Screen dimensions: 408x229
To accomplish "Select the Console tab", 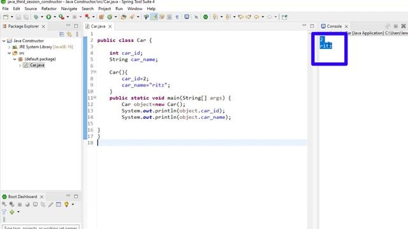I will point(334,26).
